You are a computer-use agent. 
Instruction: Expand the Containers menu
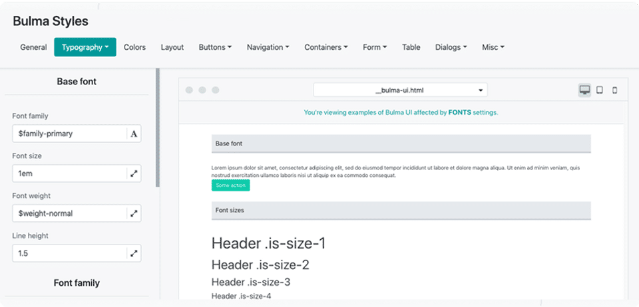(326, 47)
